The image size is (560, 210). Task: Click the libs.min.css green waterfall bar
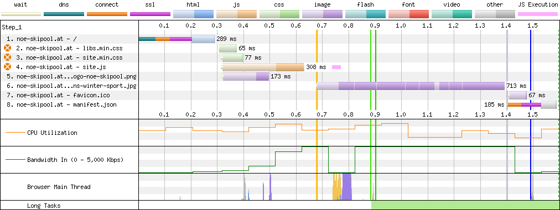point(228,48)
